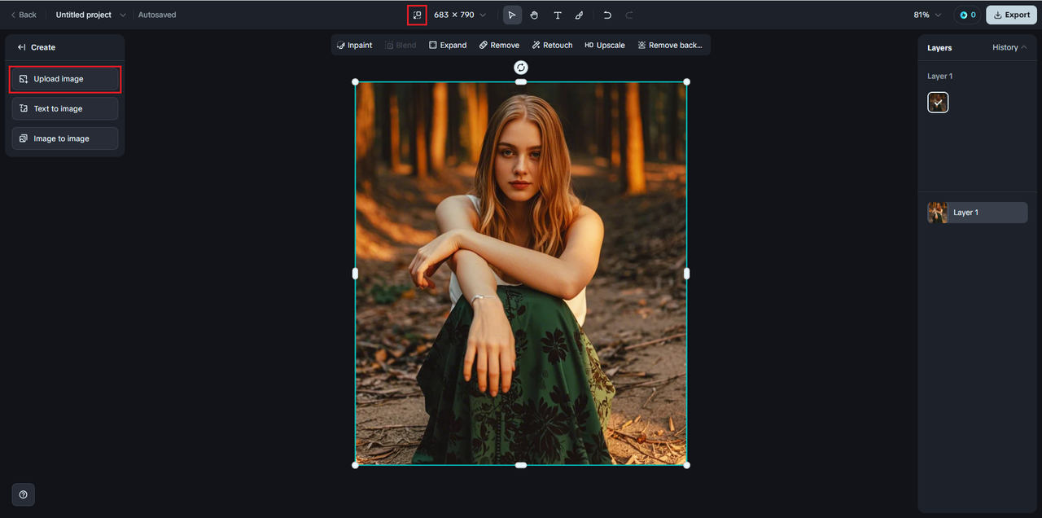Viewport: 1042px width, 518px height.
Task: Click the portrait image on the canvas
Action: coord(521,273)
